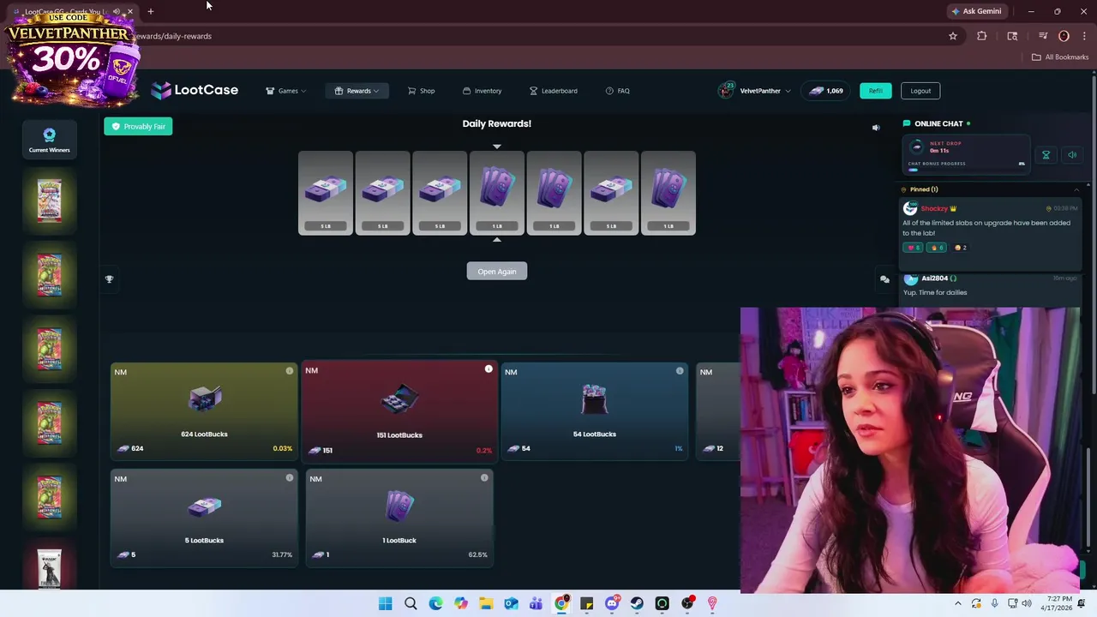
Task: Click the Provably Fair badge
Action: 138,126
